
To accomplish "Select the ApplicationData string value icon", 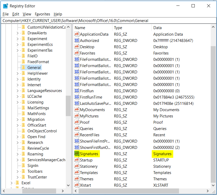I will click(77, 34).
